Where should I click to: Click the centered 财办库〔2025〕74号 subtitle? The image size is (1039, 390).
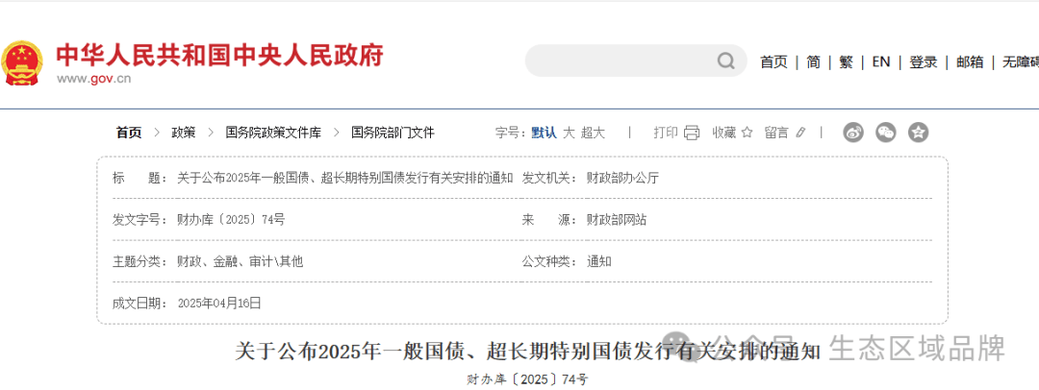click(x=527, y=379)
